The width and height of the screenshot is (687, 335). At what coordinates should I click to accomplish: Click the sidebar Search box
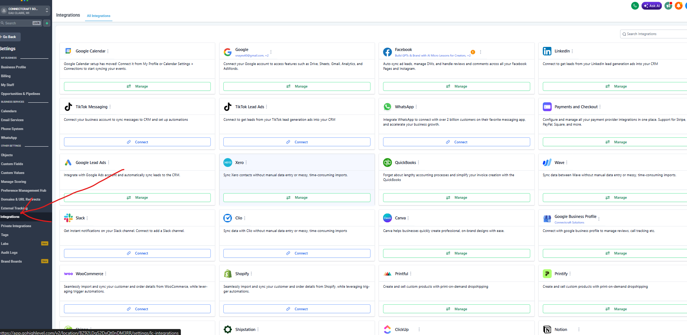[21, 23]
